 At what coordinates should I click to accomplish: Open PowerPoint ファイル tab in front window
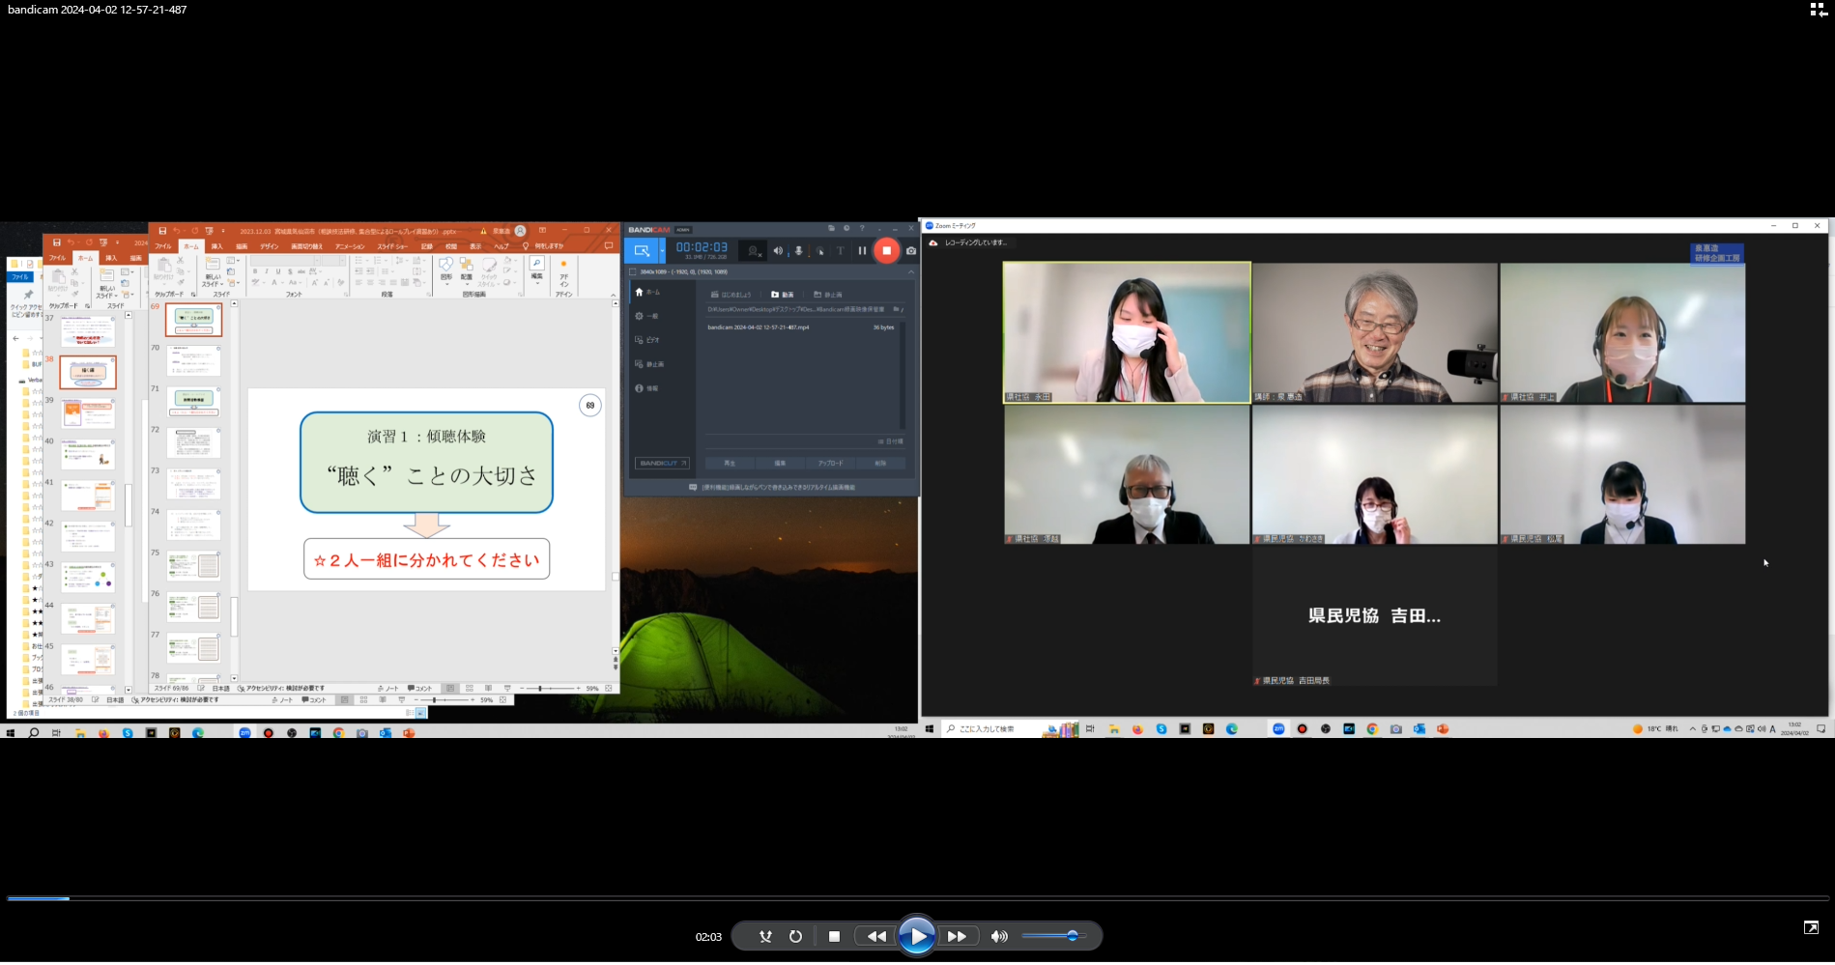163,246
